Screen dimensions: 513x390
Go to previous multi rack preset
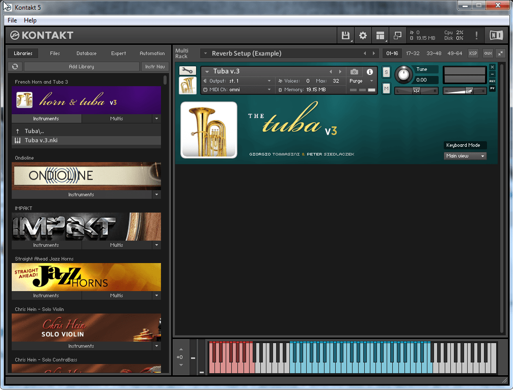(x=365, y=54)
